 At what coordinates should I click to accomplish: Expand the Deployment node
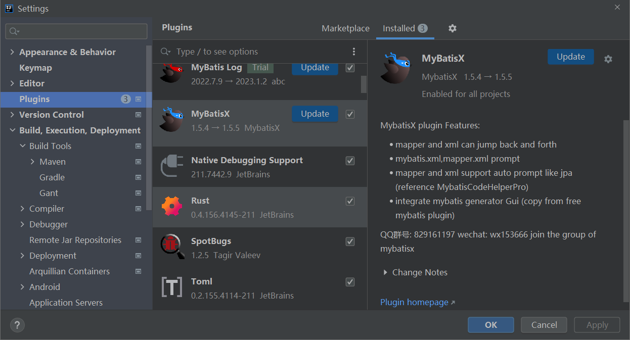pyautogui.click(x=22, y=256)
